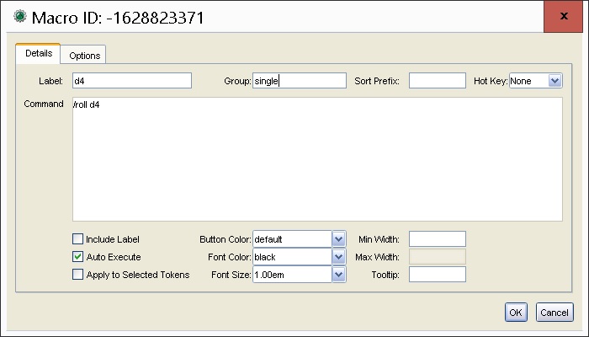Viewport: 589px width, 337px height.
Task: Select the Details tab
Action: tap(39, 54)
